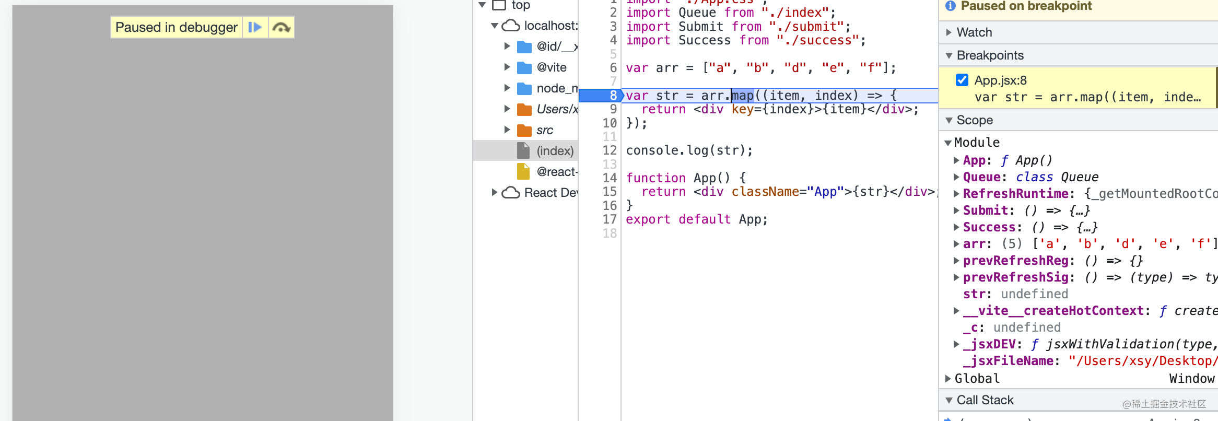Expand the node_modules folder

(507, 88)
